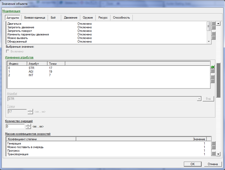Increase the Точки spinner value
Image resolution: width=225 pixels, height=170 pixels.
pos(30,110)
